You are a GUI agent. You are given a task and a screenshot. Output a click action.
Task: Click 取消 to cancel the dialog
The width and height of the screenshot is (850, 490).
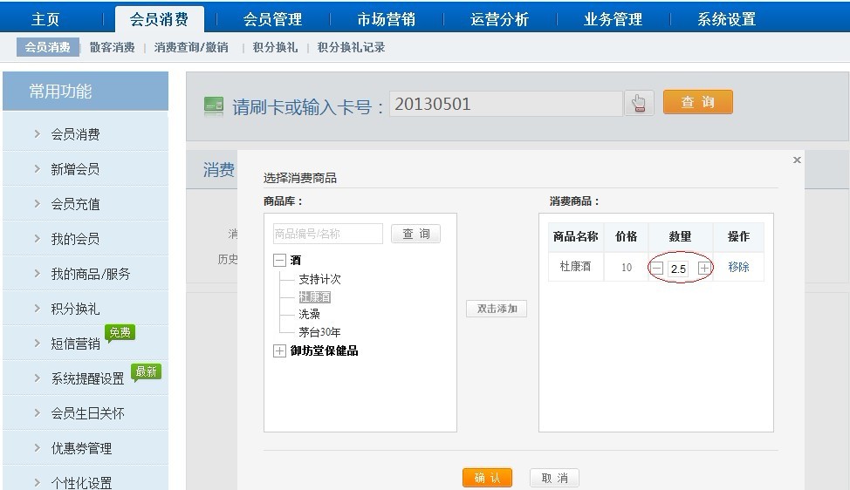click(x=554, y=478)
